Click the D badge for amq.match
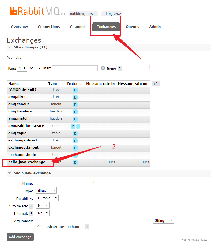The width and height of the screenshot is (211, 244). [x=75, y=119]
